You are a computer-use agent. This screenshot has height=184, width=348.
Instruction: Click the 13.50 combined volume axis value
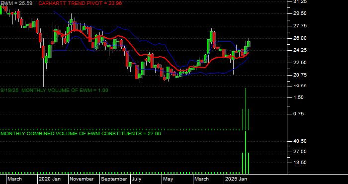300,163
